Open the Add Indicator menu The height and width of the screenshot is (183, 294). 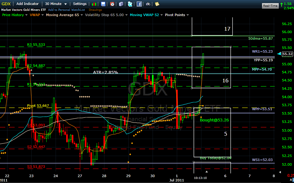pyautogui.click(x=28, y=4)
